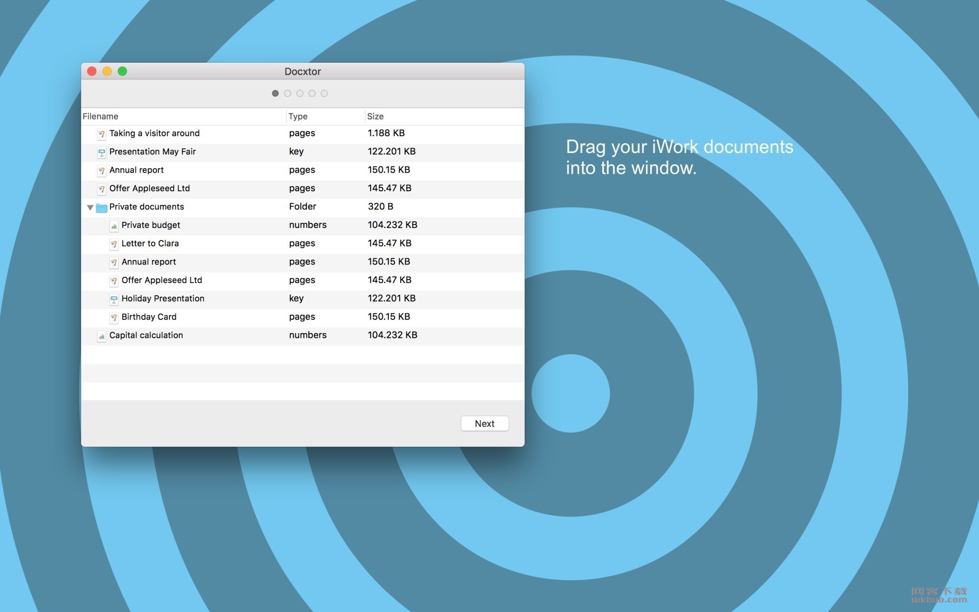Click the pages icon beside Taking a visitor around
This screenshot has height=612, width=979.
click(101, 134)
